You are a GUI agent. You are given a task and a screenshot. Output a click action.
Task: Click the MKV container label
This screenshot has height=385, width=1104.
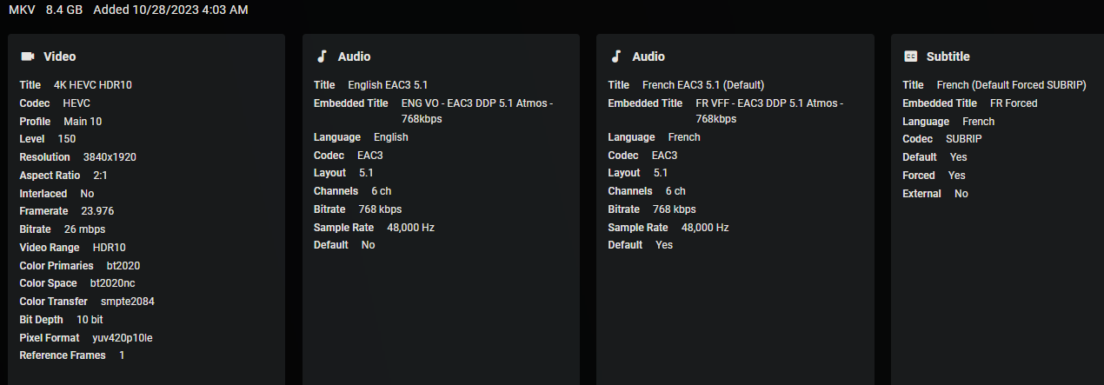22,10
